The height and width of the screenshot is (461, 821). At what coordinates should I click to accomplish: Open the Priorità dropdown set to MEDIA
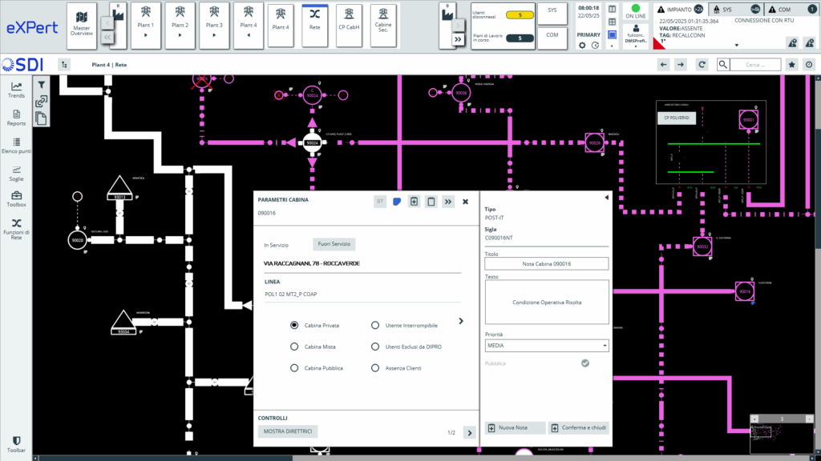[x=547, y=346]
